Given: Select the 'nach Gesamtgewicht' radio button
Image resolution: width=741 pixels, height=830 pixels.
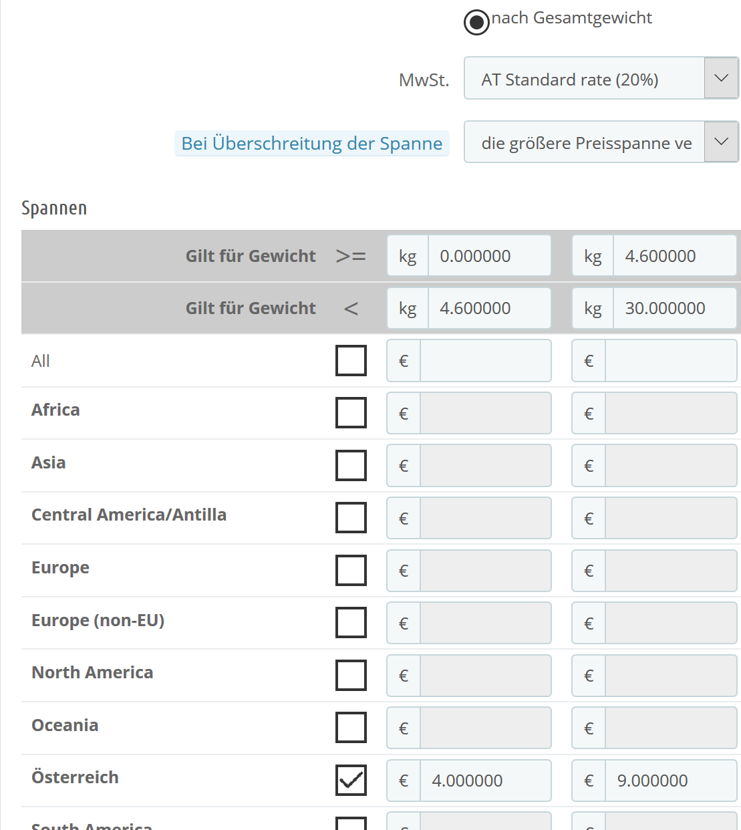Looking at the screenshot, I should (476, 23).
